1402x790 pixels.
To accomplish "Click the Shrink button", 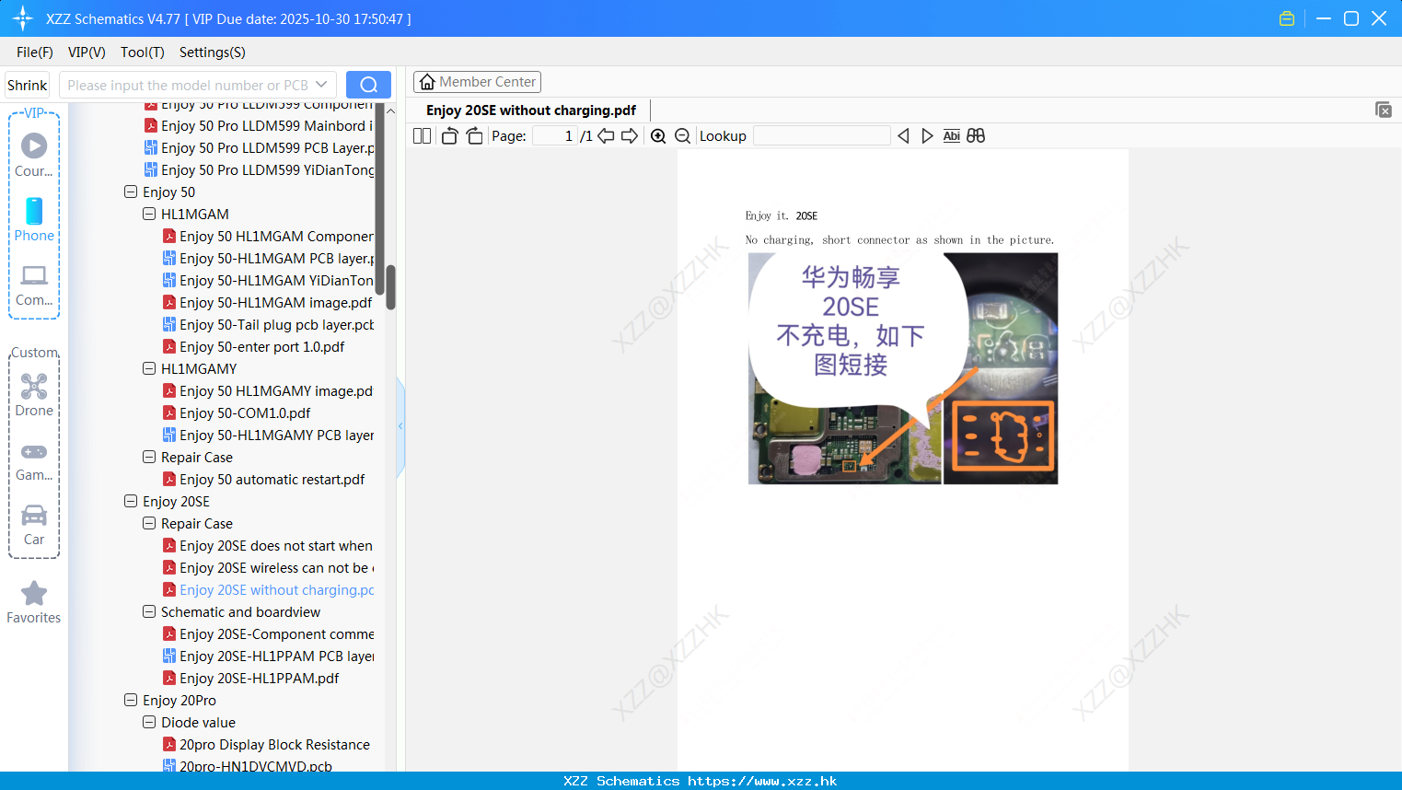I will 27,85.
